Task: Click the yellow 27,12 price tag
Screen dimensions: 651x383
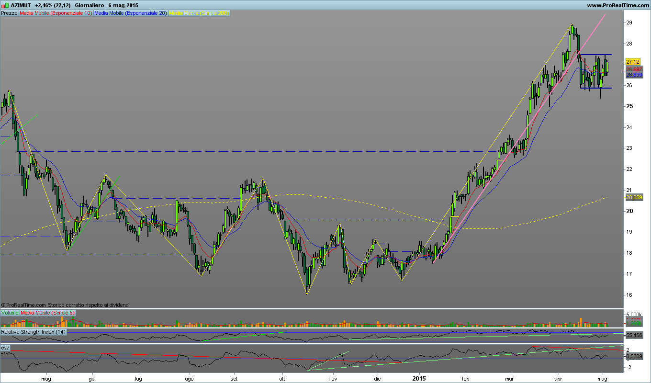Action: coord(633,62)
